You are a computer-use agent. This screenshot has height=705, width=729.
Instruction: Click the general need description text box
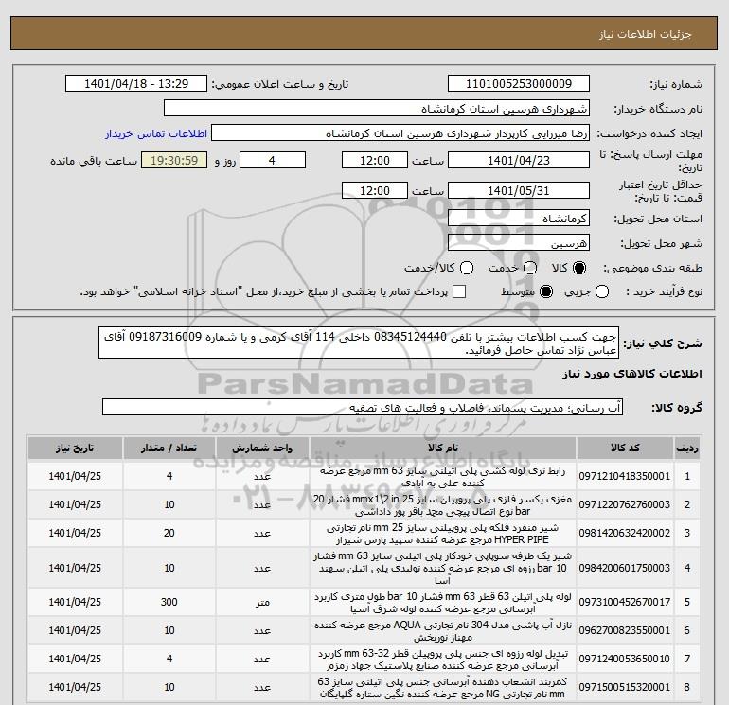tap(359, 343)
